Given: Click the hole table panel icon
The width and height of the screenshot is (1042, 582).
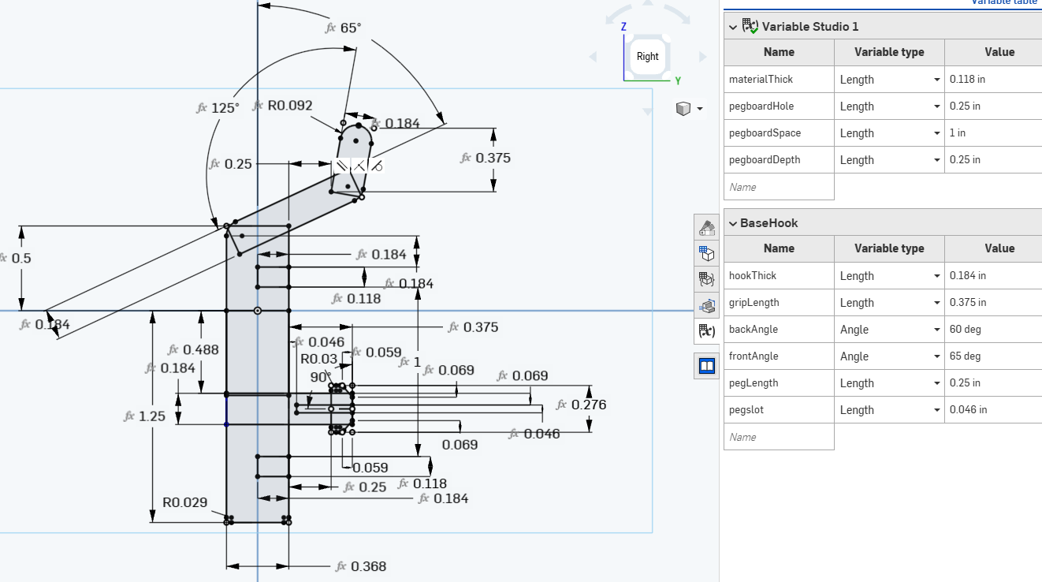Looking at the screenshot, I should pos(707,305).
